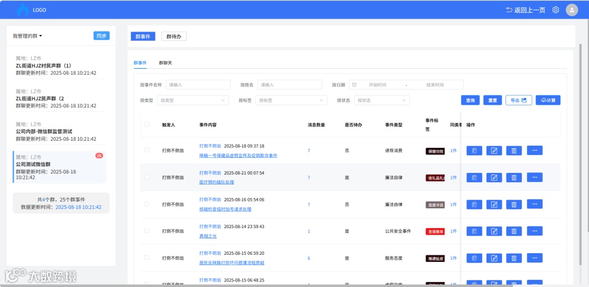Click the 重置 reset button
The height and width of the screenshot is (287, 589).
[x=492, y=100]
